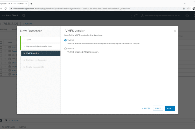Viewport: 195px width, 130px height.
Task: Select the VMFS 6 radio button
Action: click(65, 40)
